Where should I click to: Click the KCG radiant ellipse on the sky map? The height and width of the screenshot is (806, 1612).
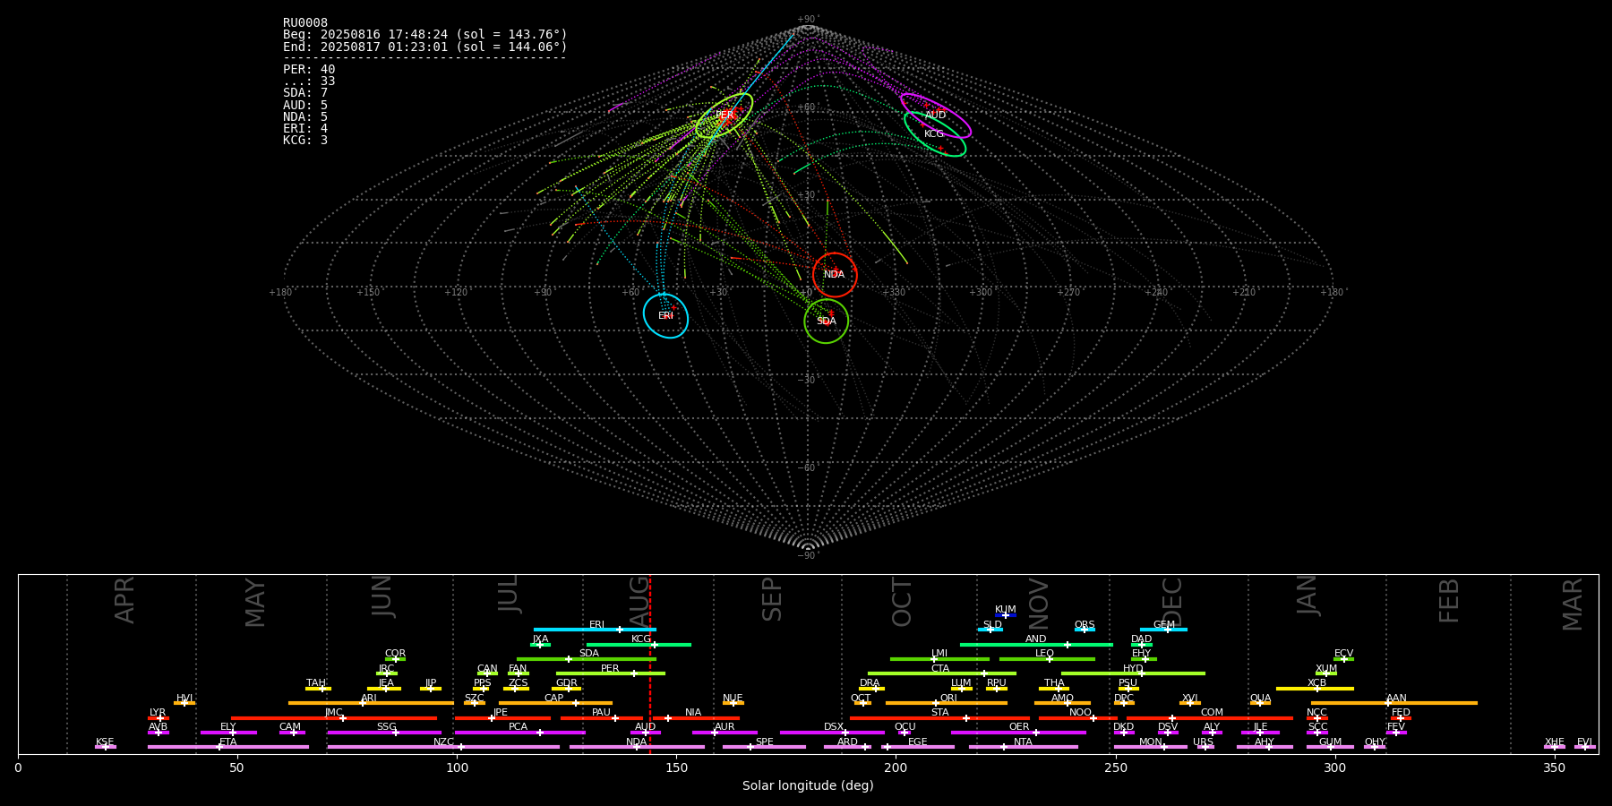click(935, 134)
